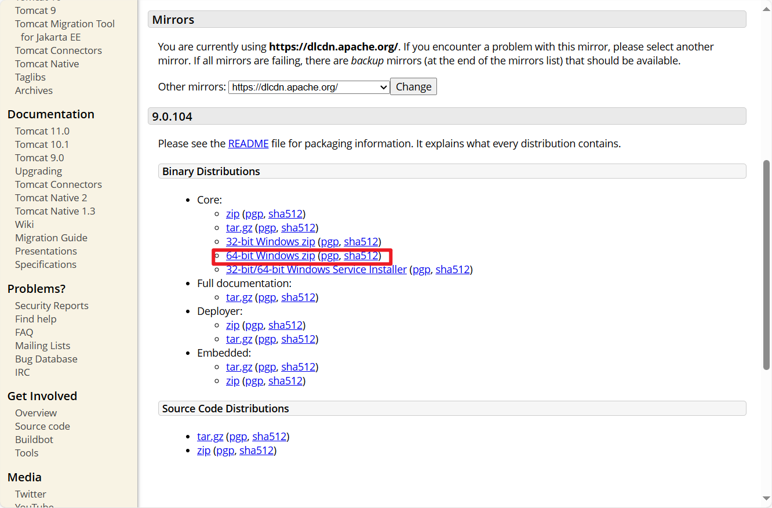Open sha512 for Windows Service Installer
772x508 pixels.
pos(453,270)
